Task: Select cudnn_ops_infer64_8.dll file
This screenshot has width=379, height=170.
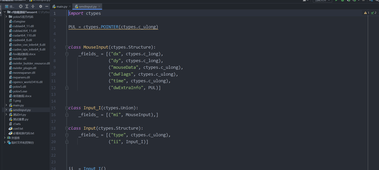Action: pos(27,50)
